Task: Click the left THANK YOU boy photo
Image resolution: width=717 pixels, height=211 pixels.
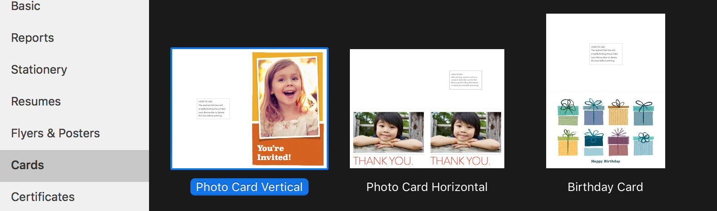Action: point(388,132)
